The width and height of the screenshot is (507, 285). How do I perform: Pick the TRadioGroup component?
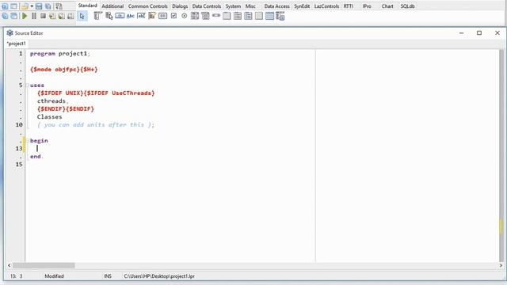click(238, 16)
